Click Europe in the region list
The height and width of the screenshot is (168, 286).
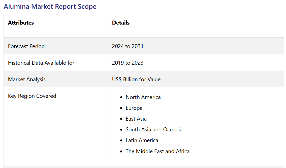point(134,108)
